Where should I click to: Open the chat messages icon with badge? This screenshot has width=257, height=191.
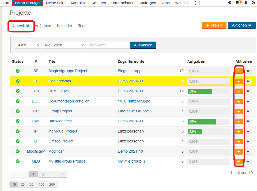237,3
